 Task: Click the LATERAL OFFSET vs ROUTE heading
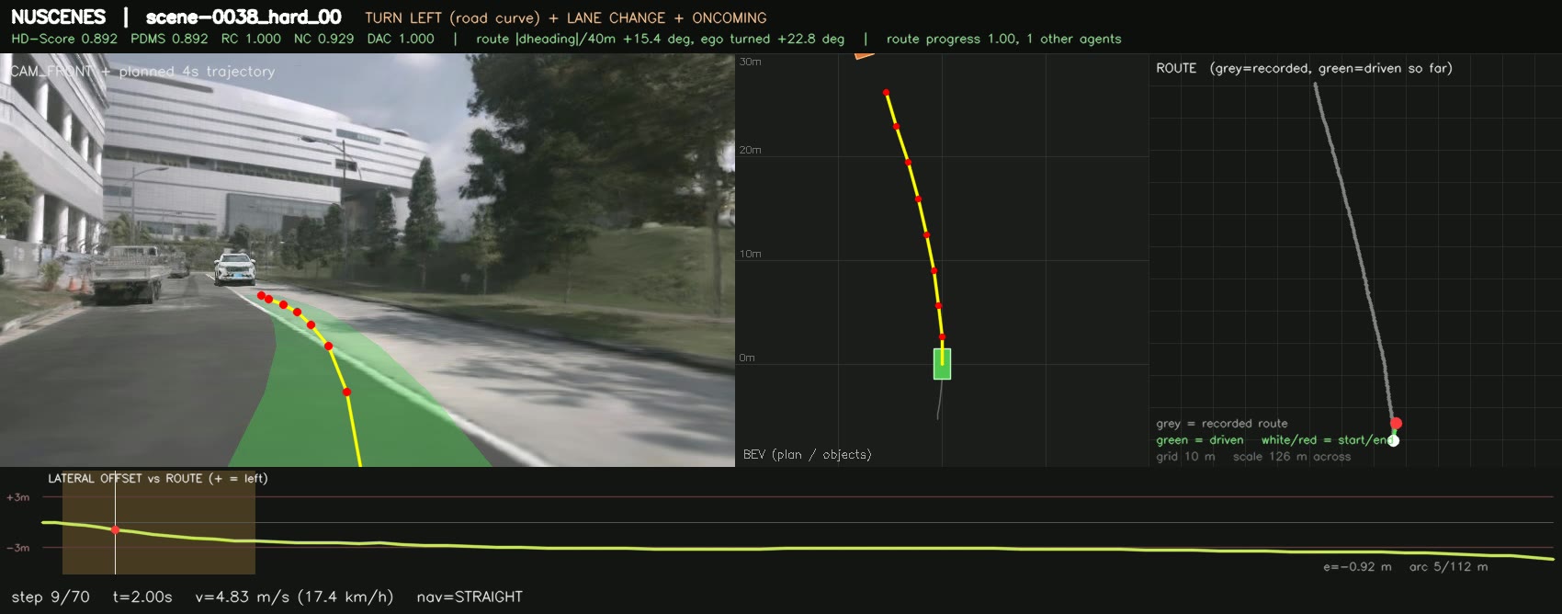(158, 478)
